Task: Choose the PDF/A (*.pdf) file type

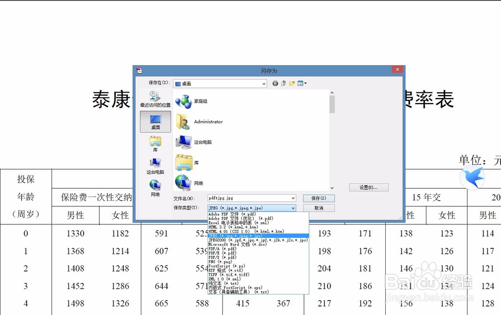Action: [x=258, y=248]
